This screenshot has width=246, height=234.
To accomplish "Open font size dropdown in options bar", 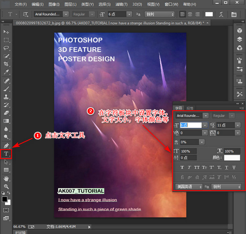I will click(x=129, y=14).
